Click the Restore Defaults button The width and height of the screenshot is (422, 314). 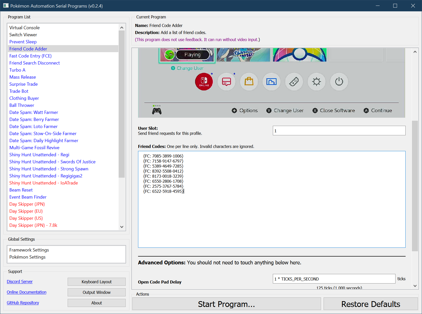coord(371,304)
